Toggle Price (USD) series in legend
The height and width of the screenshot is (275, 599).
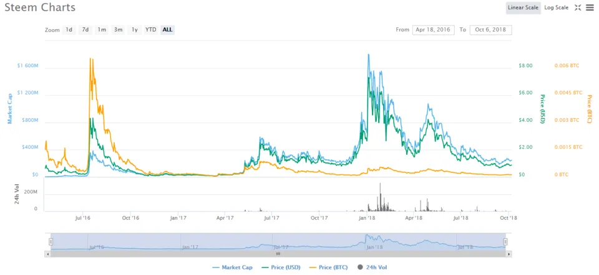281,268
